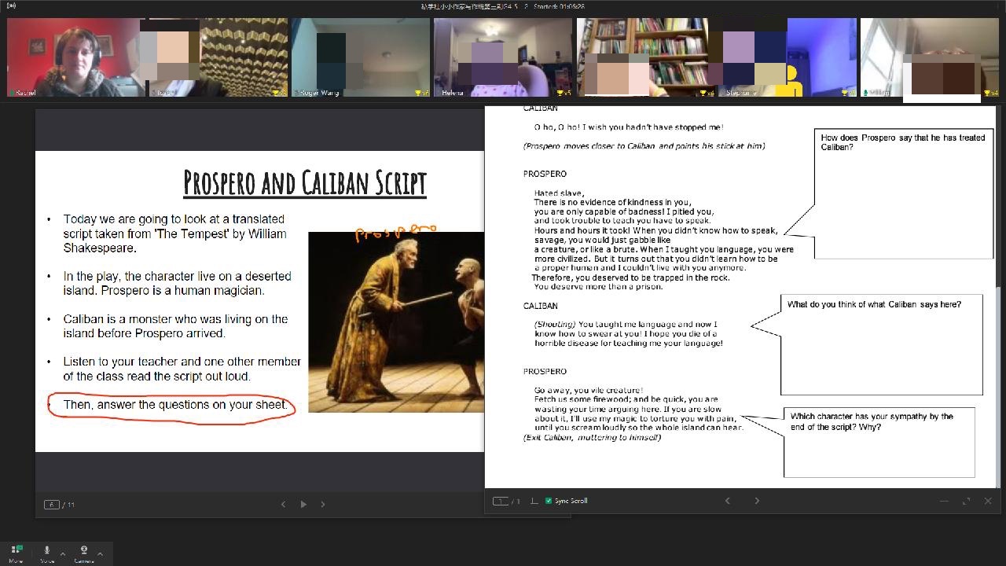Go to the next slide in slide panel
The height and width of the screenshot is (566, 1006).
coord(323,504)
